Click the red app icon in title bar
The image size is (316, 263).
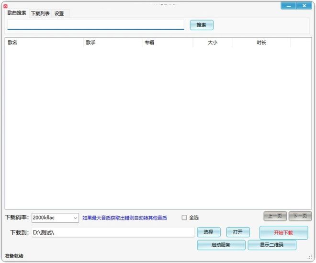tap(5, 6)
